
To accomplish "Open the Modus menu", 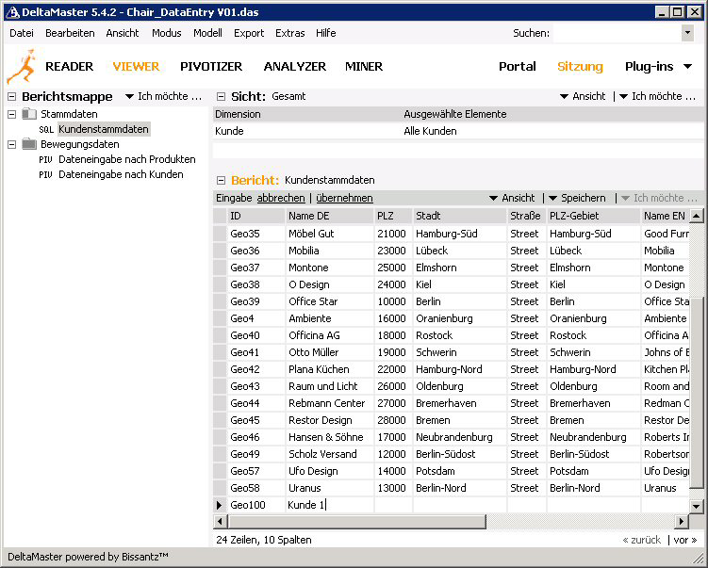I will point(166,33).
